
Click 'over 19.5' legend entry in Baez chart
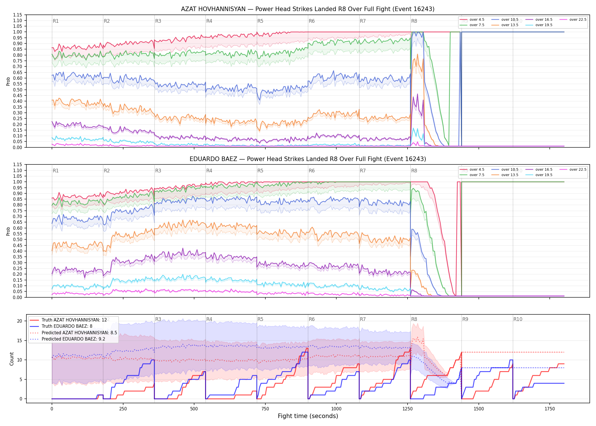pos(539,175)
